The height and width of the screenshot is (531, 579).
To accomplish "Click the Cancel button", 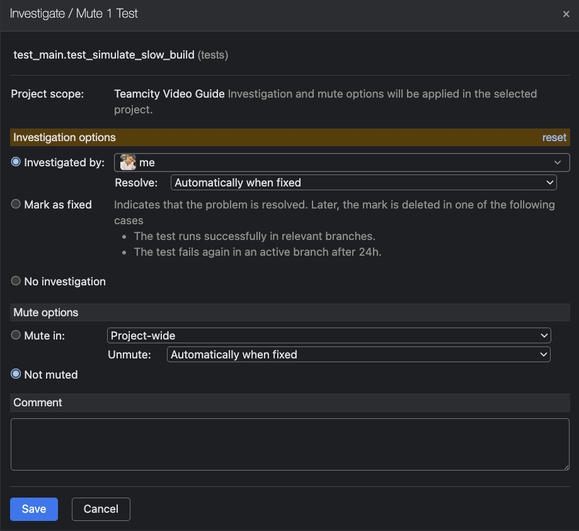I will click(x=101, y=509).
